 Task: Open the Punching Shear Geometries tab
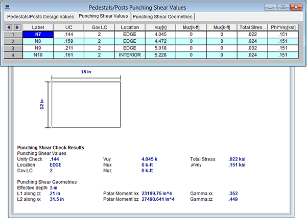click(163, 16)
